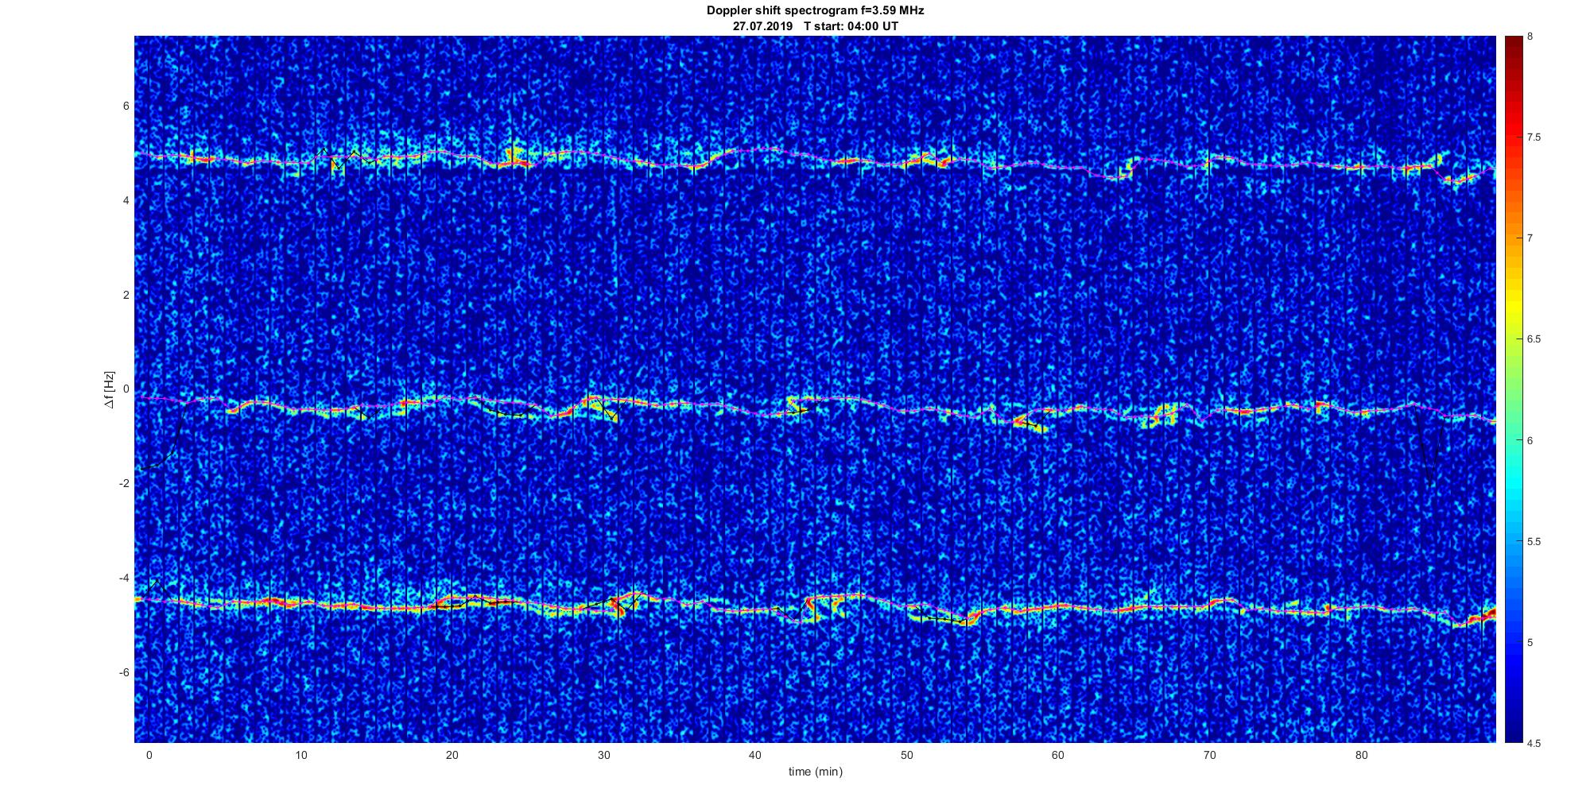Screen dimensions: 1590x797
Task: Click the x-axis label 'time (min)'
Action: [815, 772]
